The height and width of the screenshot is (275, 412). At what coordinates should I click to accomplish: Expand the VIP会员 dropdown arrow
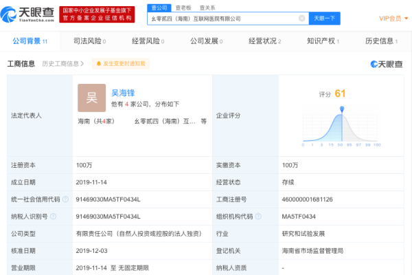click(x=407, y=19)
